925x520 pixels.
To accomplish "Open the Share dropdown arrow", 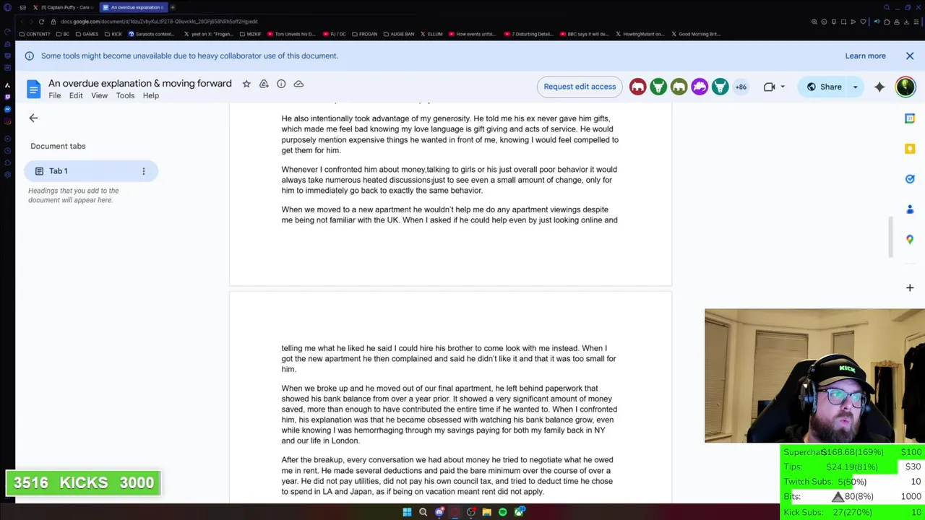I will 855,87.
